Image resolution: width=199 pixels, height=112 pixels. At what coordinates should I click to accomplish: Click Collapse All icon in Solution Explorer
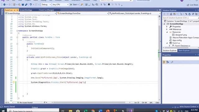[x=193, y=14]
